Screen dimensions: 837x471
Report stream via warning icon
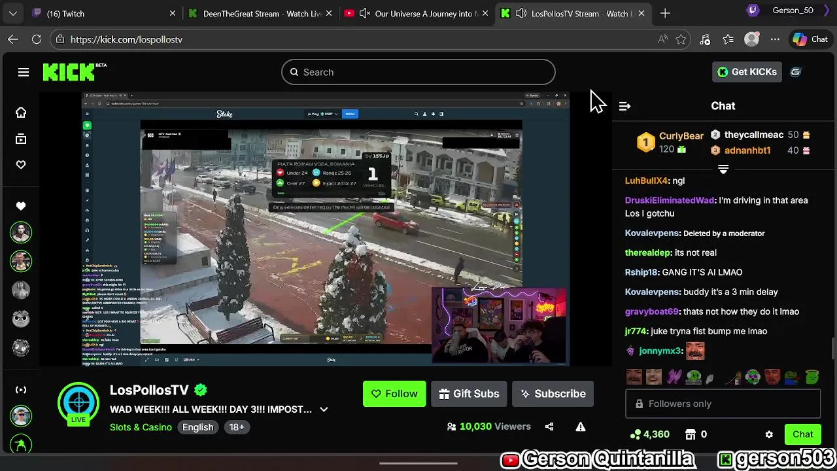pyautogui.click(x=580, y=427)
